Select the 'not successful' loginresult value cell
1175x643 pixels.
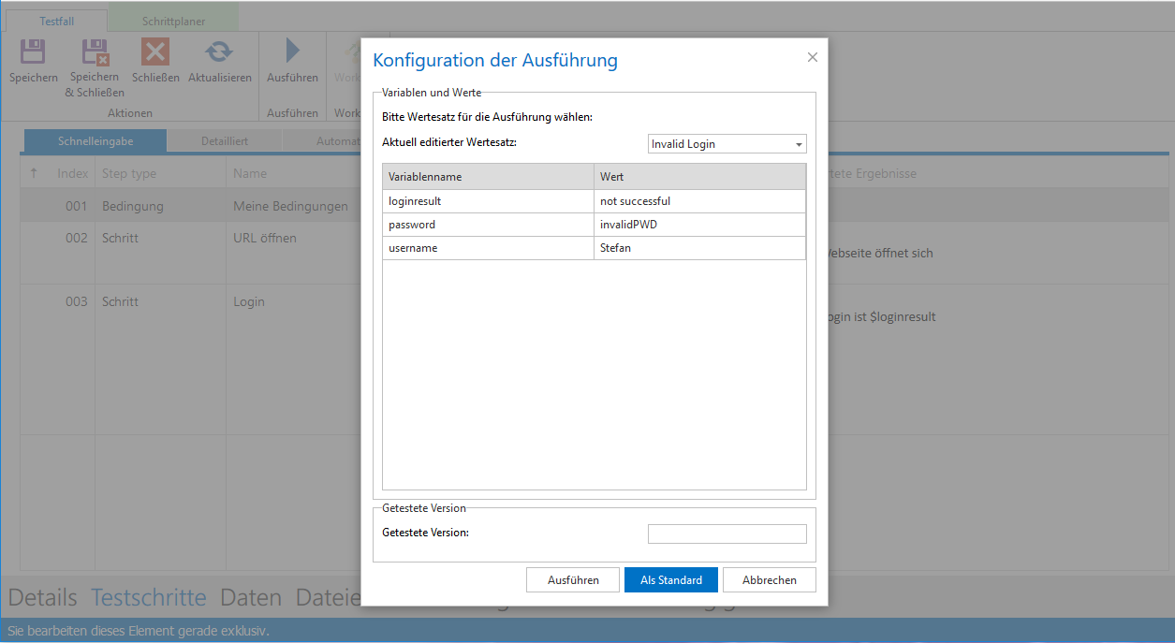pyautogui.click(x=698, y=201)
